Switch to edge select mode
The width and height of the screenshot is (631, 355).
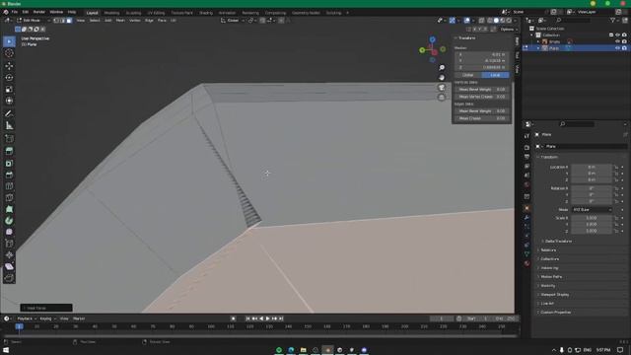63,20
